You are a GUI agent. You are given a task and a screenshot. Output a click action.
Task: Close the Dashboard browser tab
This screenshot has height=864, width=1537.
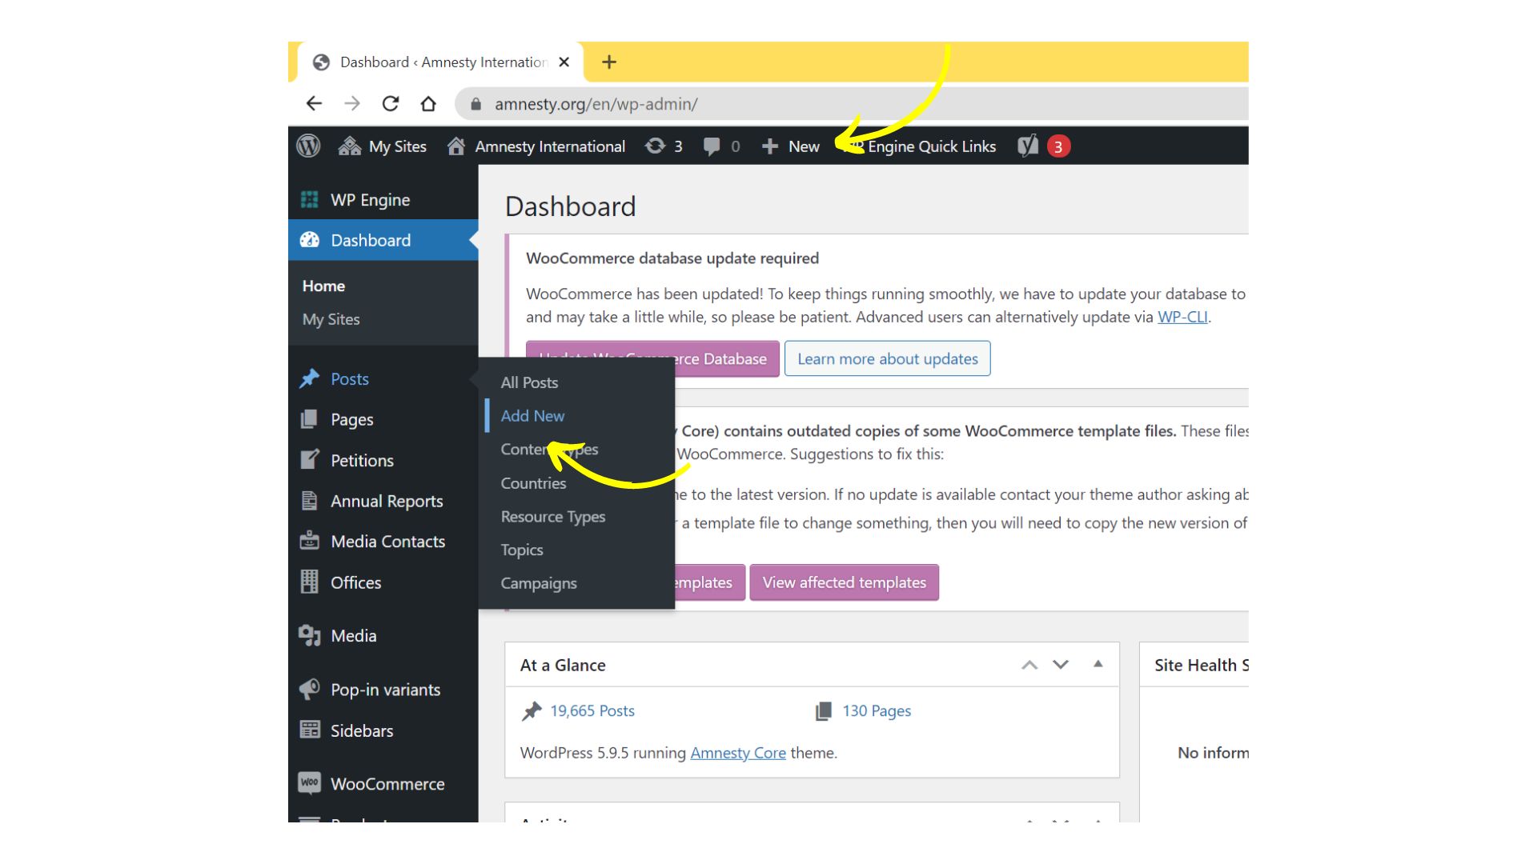564,62
